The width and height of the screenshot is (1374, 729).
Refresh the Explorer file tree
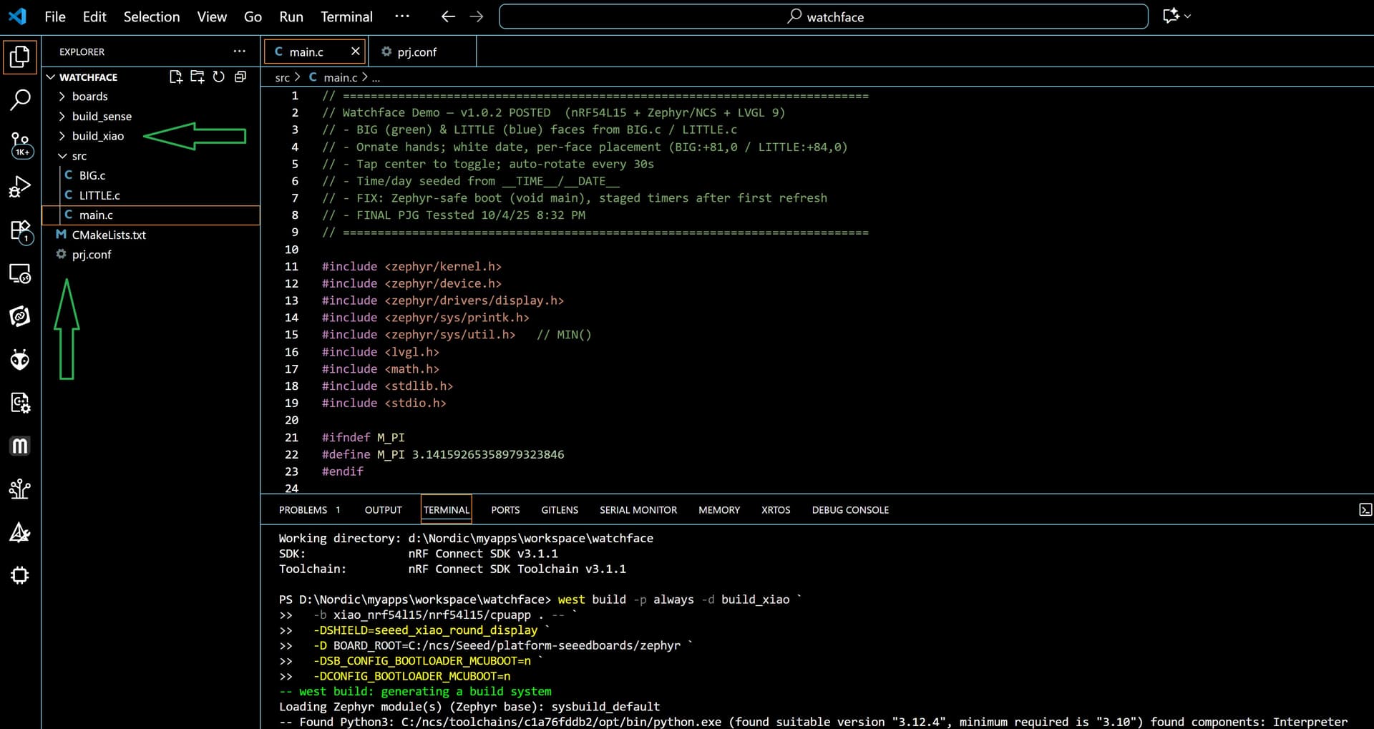(219, 77)
